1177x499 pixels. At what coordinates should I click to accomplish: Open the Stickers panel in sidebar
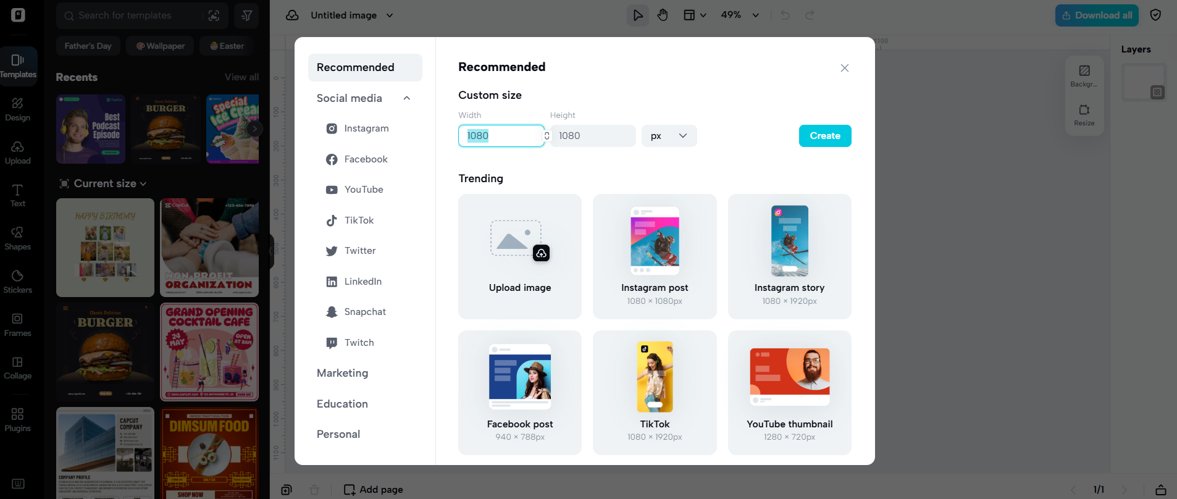pos(17,281)
